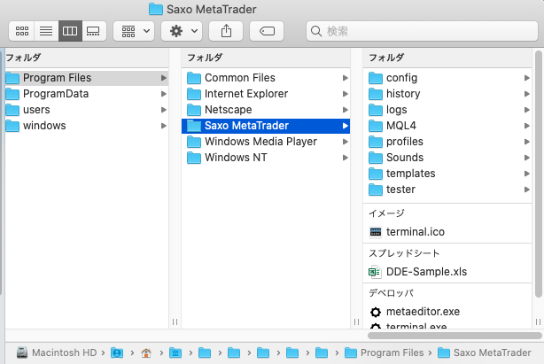Select the users folder
Image resolution: width=544 pixels, height=364 pixels.
(87, 110)
